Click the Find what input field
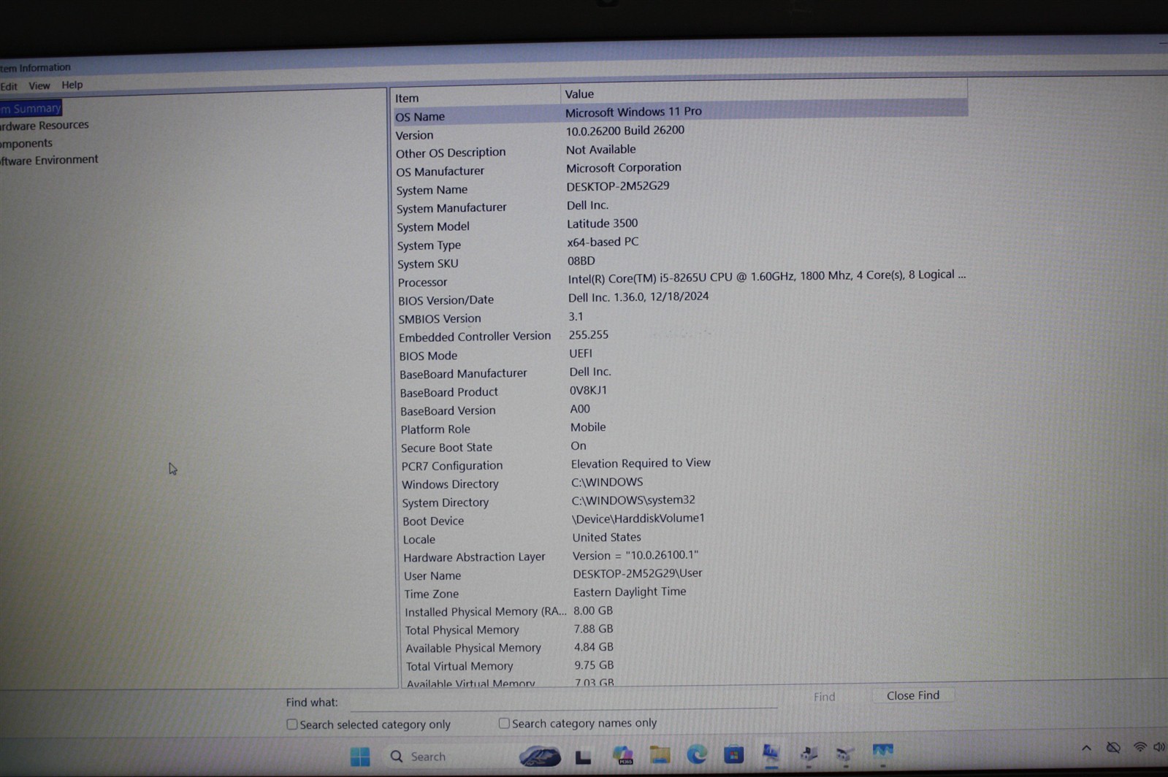This screenshot has height=777, width=1168. point(563,700)
